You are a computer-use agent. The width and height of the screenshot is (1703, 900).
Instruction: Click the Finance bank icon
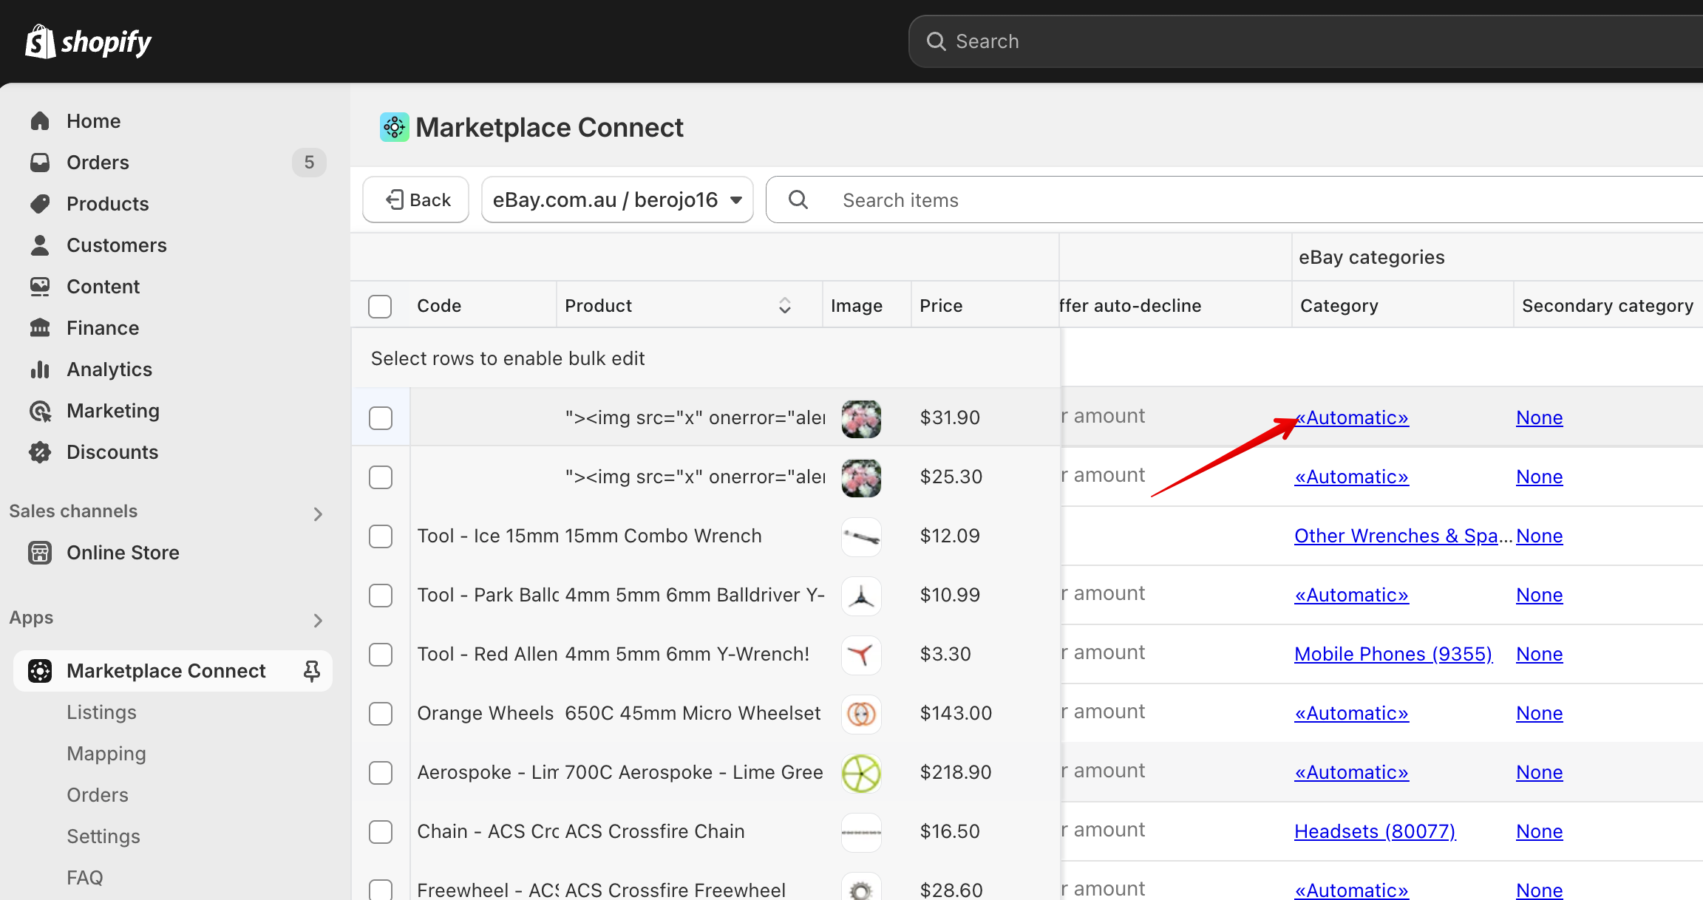[40, 327]
